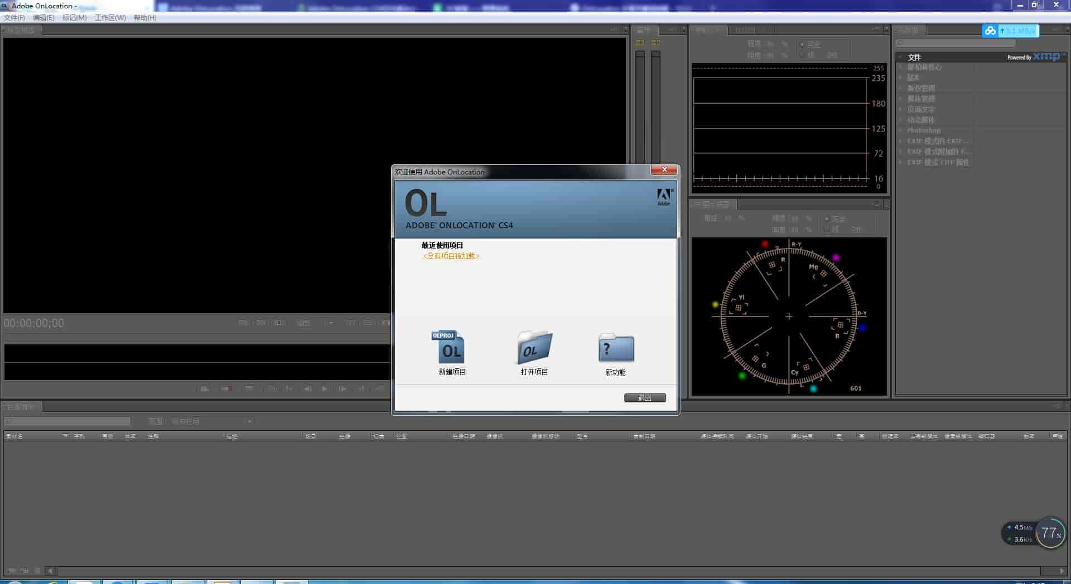Click the sync indicator icon in the top-right corner

990,31
